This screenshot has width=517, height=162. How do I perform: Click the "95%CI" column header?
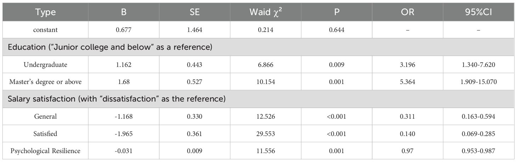[x=478, y=12]
